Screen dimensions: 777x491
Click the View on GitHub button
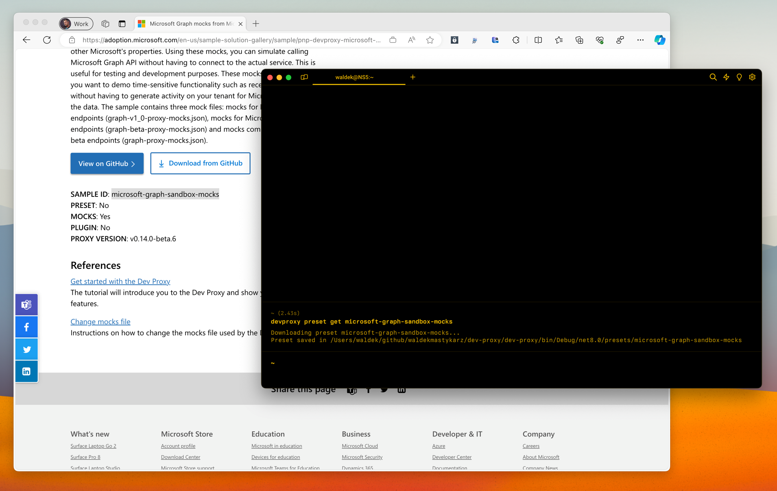click(107, 163)
